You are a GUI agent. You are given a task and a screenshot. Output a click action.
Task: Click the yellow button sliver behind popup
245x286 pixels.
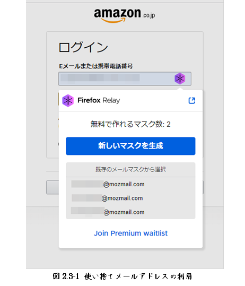(58, 99)
